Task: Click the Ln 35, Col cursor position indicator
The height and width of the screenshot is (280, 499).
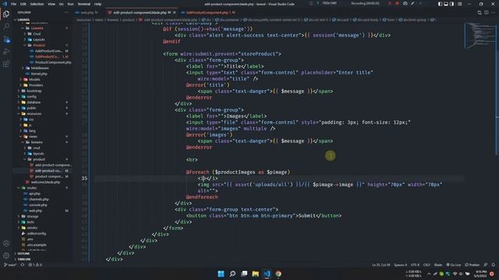Action: click(x=381, y=264)
